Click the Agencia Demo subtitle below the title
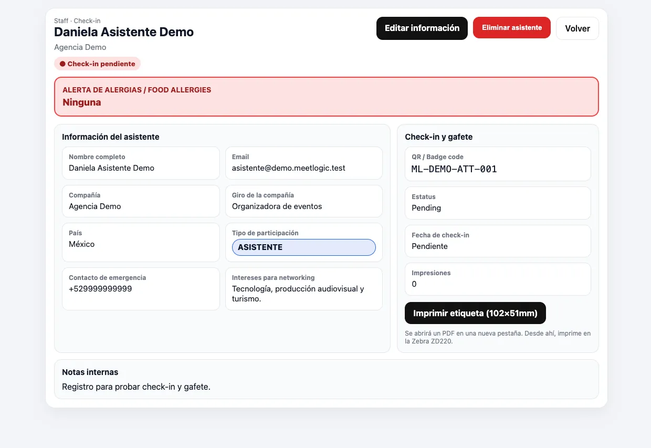Image resolution: width=651 pixels, height=448 pixels. coord(80,47)
